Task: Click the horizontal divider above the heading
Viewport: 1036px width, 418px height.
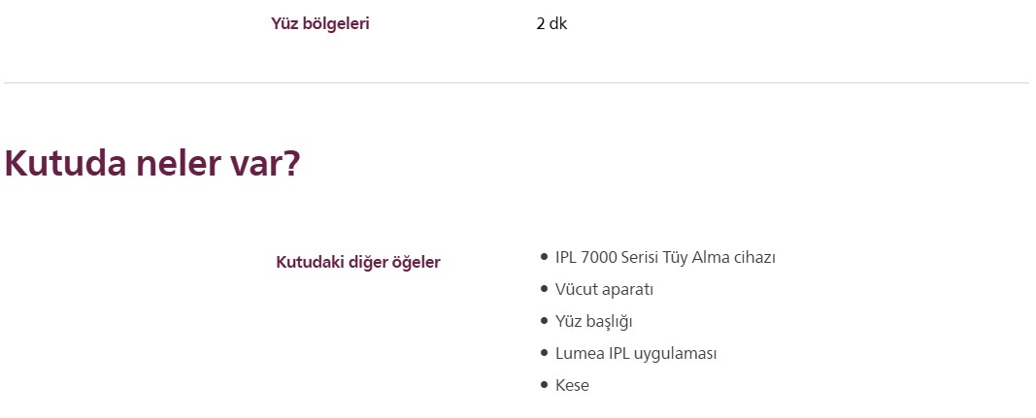Action: click(x=517, y=83)
